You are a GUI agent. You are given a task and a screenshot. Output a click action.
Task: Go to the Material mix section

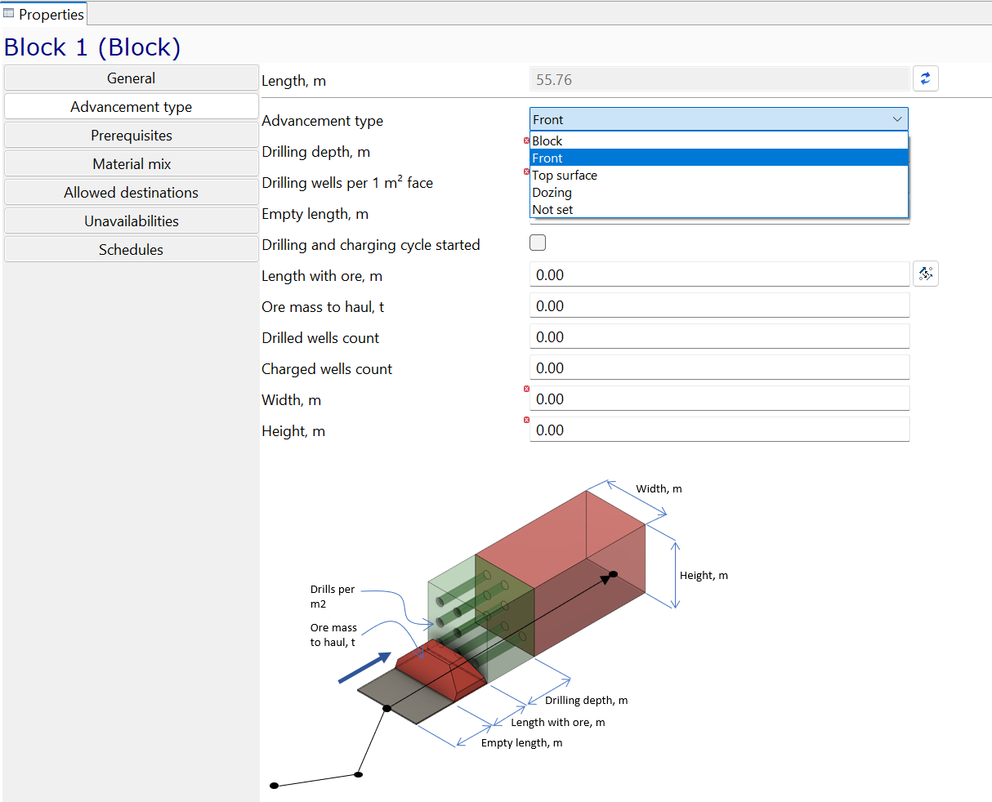coord(131,164)
